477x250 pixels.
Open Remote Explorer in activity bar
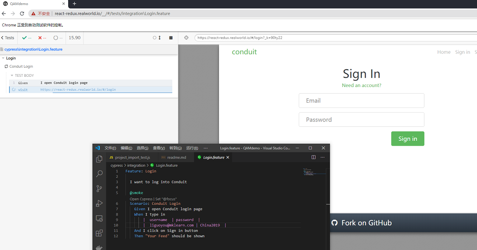click(x=99, y=218)
